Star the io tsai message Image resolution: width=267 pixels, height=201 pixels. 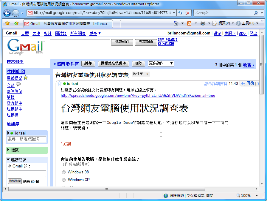[59, 83]
